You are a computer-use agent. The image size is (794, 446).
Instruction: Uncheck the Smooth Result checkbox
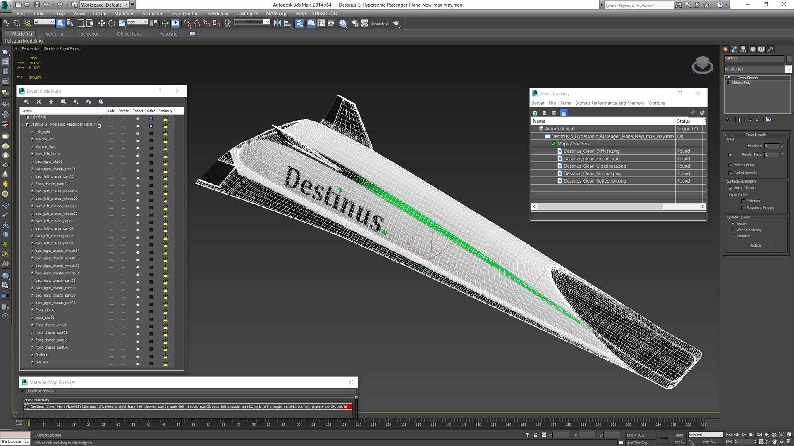731,188
